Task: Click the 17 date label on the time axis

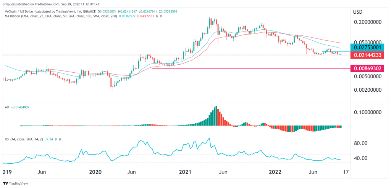Action: [x=346, y=172]
